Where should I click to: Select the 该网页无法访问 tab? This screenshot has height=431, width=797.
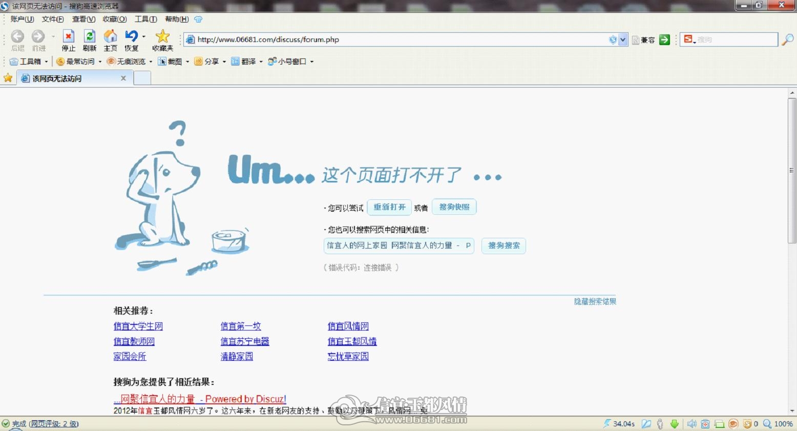pyautogui.click(x=74, y=78)
